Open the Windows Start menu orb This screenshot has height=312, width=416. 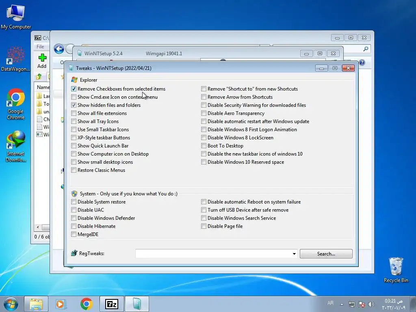[11, 304]
